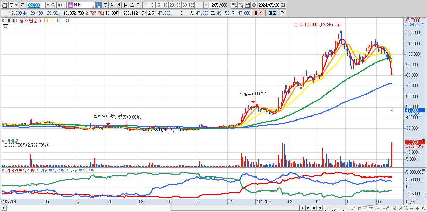Screen dimensions: 427x212
Task: Click the letter A text tool icon
Action: pos(423,208)
